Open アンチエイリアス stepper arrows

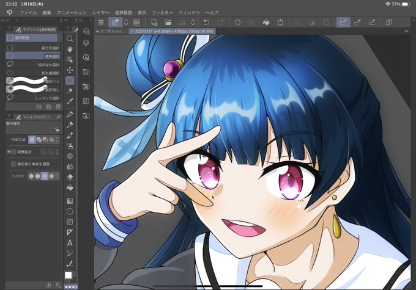click(57, 176)
